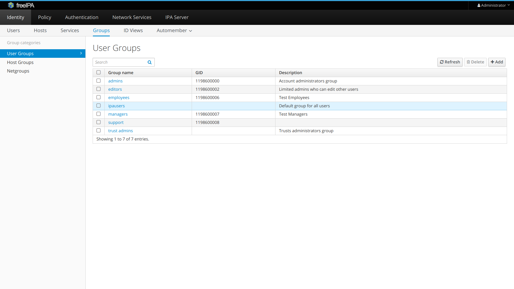
Task: Switch to the Policy tab
Action: 44,17
